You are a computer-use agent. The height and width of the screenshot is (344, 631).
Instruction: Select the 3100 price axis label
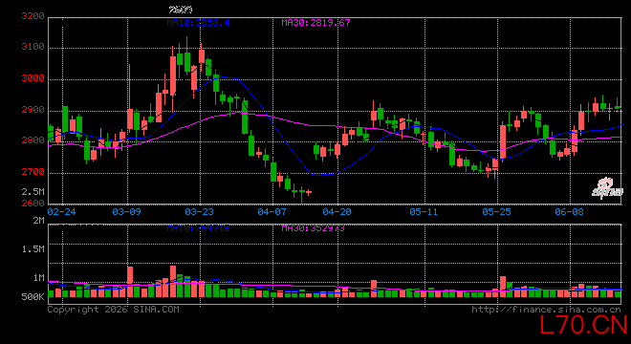tap(33, 47)
